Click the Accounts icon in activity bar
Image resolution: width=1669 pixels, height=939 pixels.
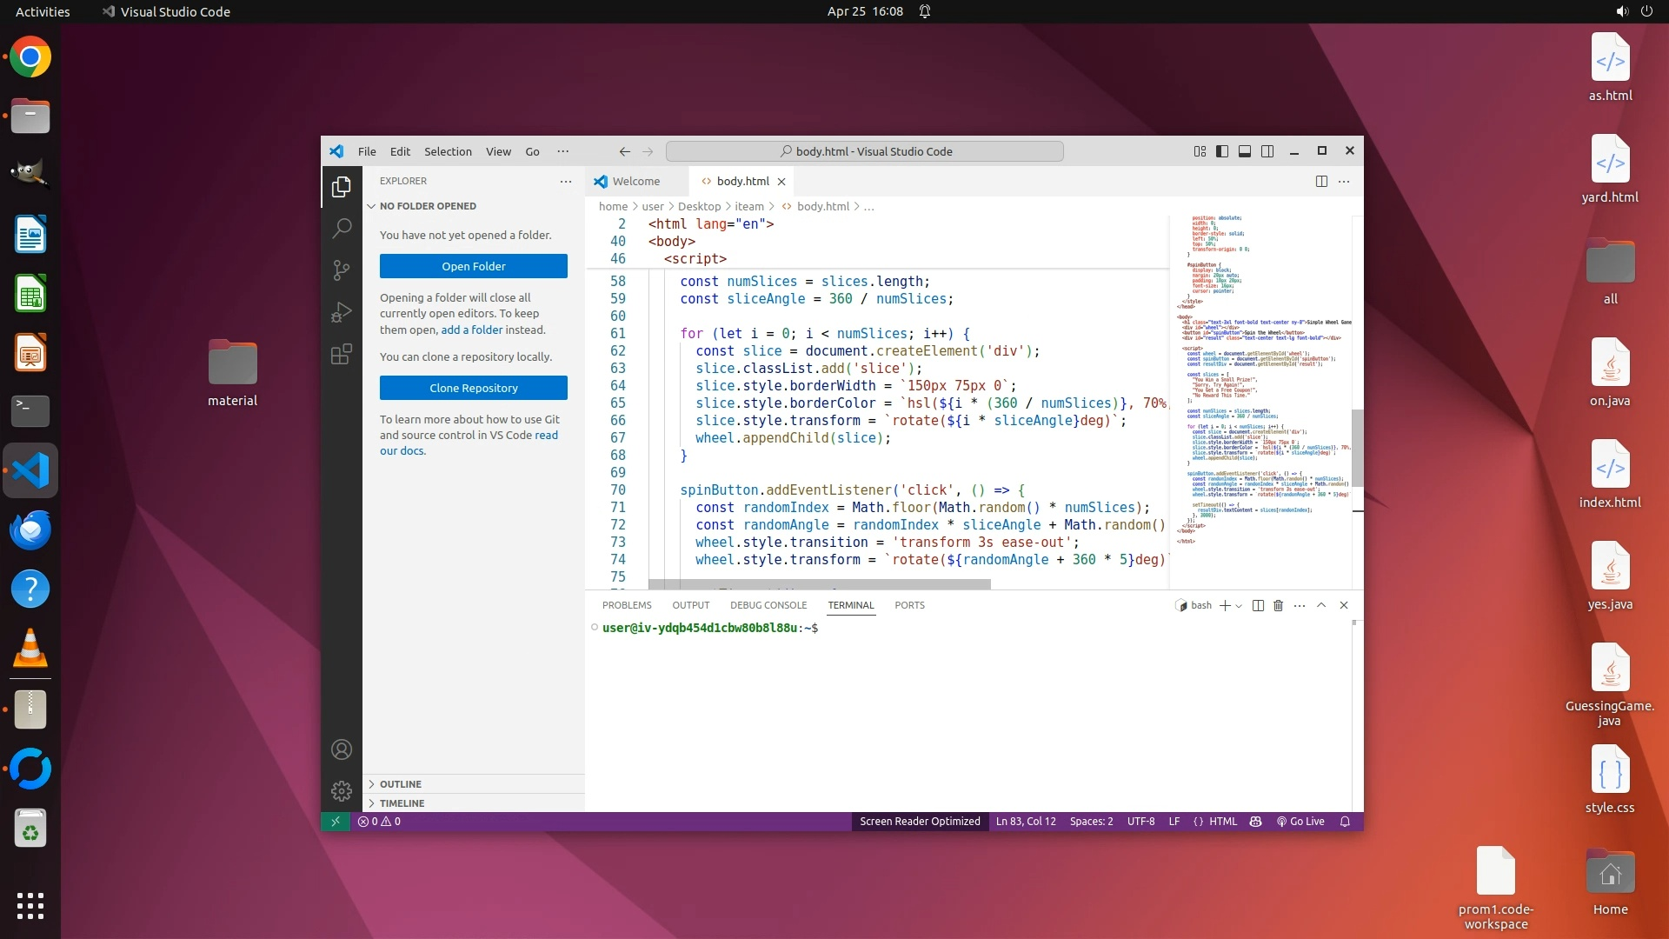(x=342, y=749)
